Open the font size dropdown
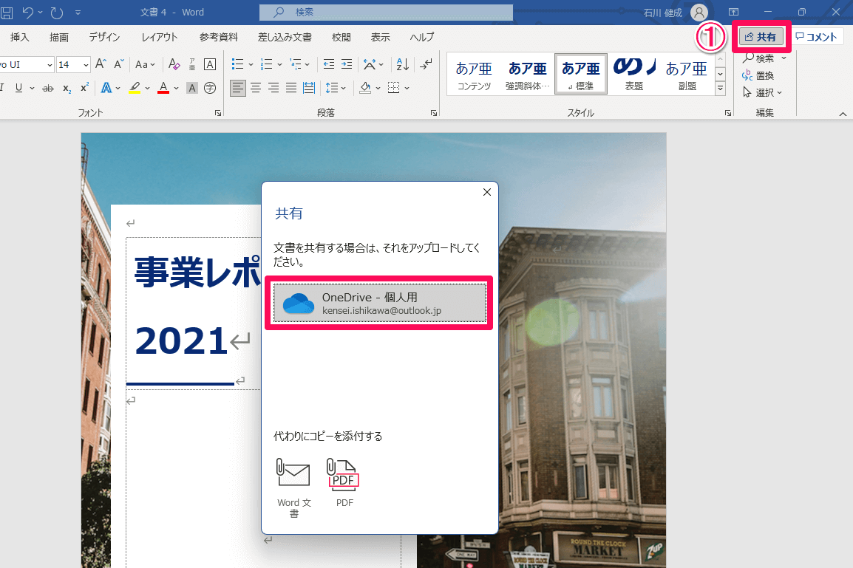This screenshot has height=568, width=853. point(84,64)
